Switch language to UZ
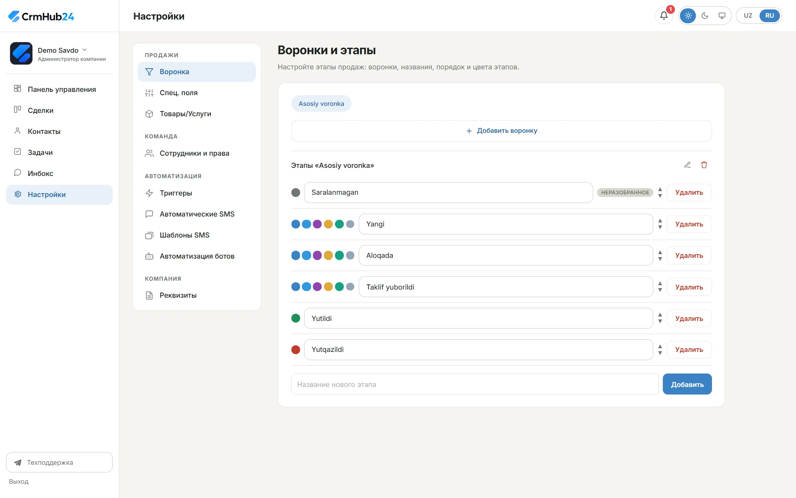 (748, 15)
